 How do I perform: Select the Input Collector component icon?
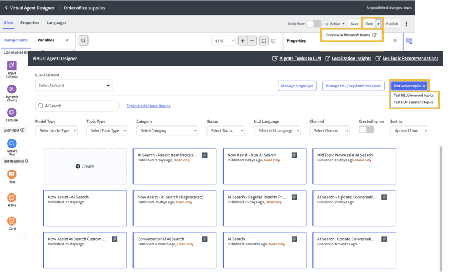point(12,65)
